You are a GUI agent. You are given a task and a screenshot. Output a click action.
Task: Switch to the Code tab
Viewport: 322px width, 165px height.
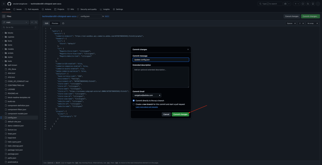pos(6,9)
